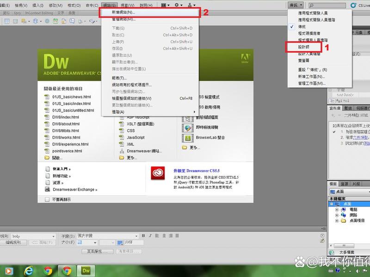Switch to the Spry insert tab
This screenshot has height=277, width=370.
17,13
